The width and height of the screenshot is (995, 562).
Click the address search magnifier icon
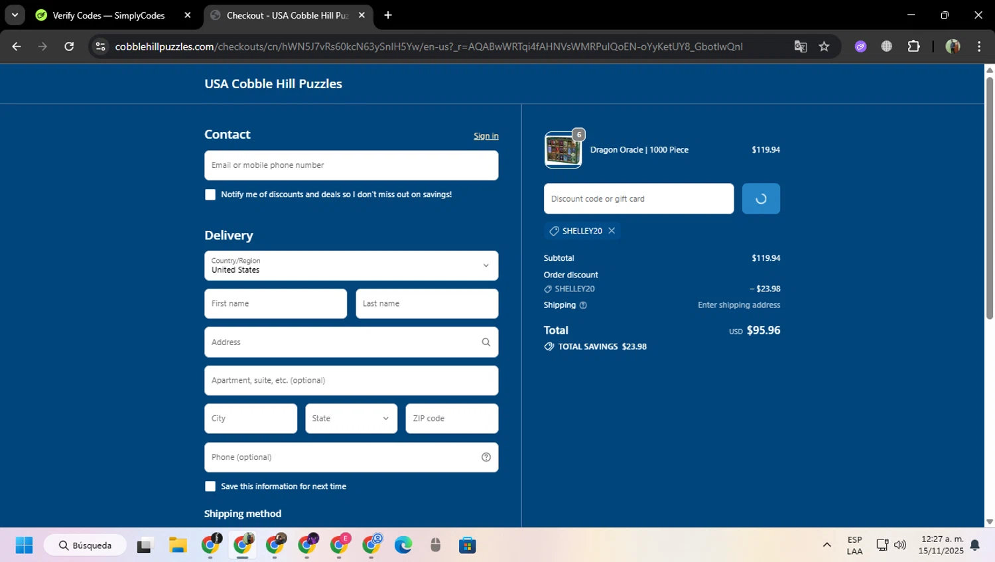point(486,342)
